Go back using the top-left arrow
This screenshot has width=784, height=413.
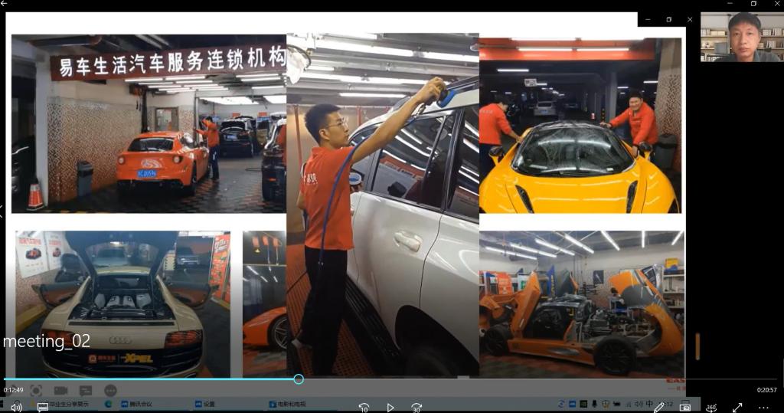click(5, 4)
